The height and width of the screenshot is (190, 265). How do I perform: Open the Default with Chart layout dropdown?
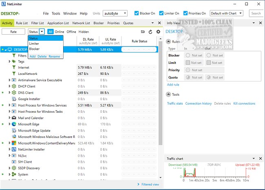[x=227, y=13]
